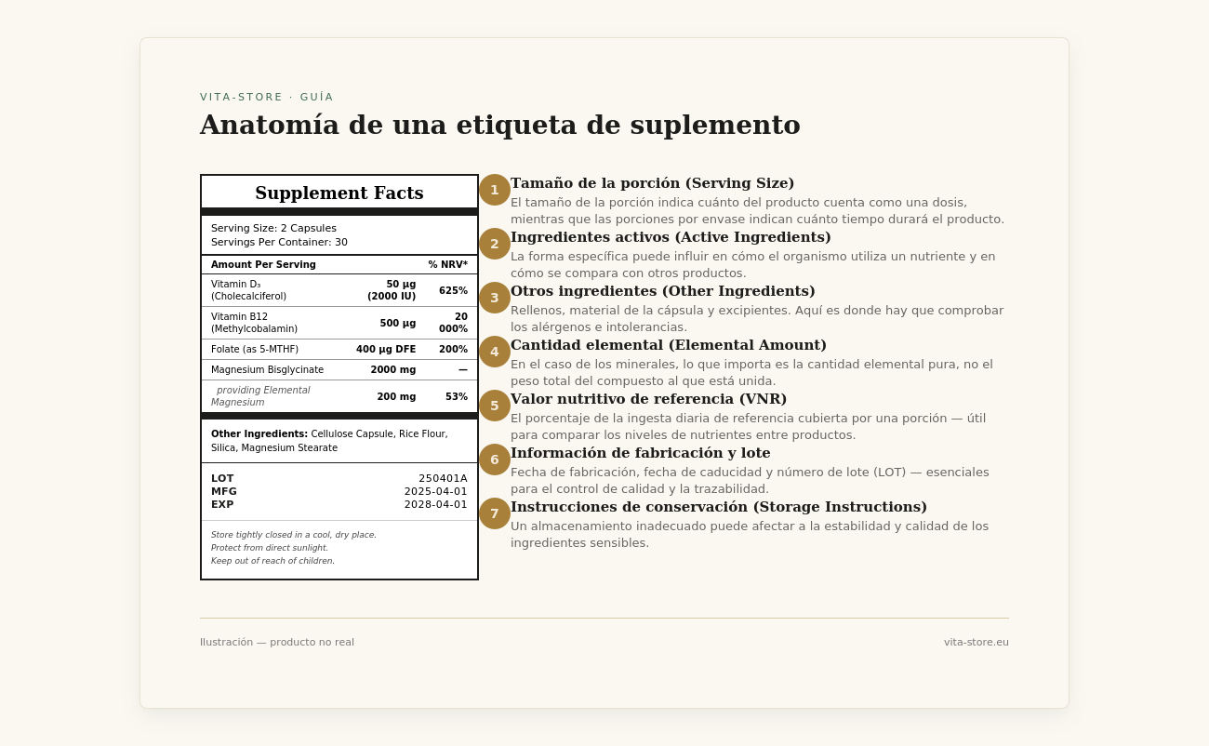Click description starting Fecha de fabricación, fecha de caducidad
The width and height of the screenshot is (1209, 746).
point(750,480)
